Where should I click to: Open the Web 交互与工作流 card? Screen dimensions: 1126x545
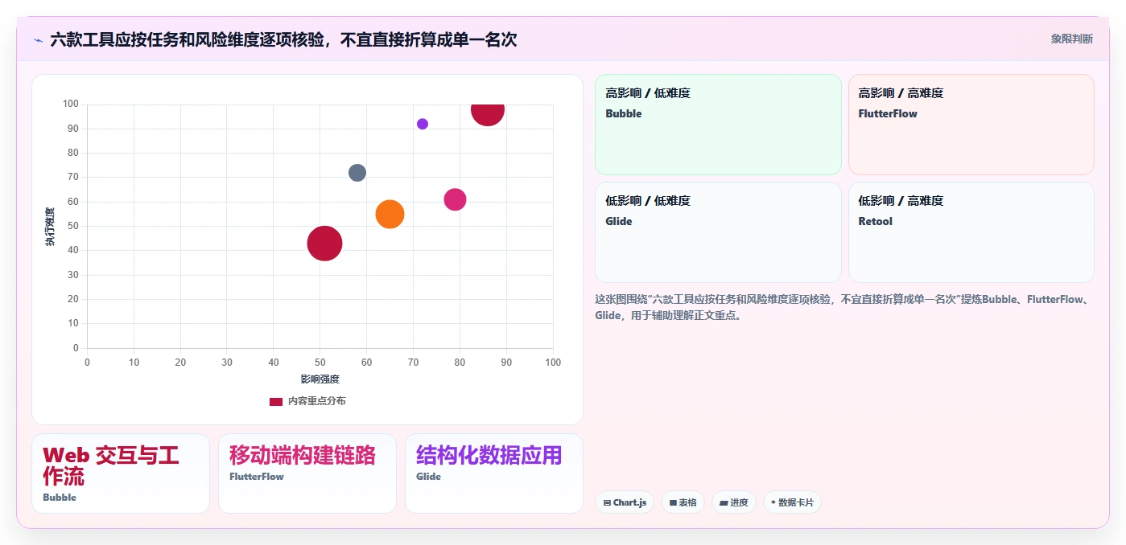pyautogui.click(x=121, y=473)
